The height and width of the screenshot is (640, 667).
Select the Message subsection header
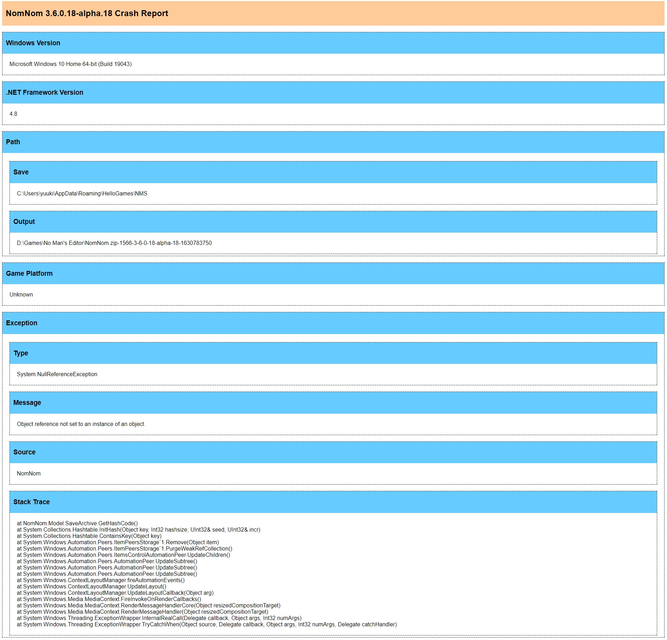point(26,402)
